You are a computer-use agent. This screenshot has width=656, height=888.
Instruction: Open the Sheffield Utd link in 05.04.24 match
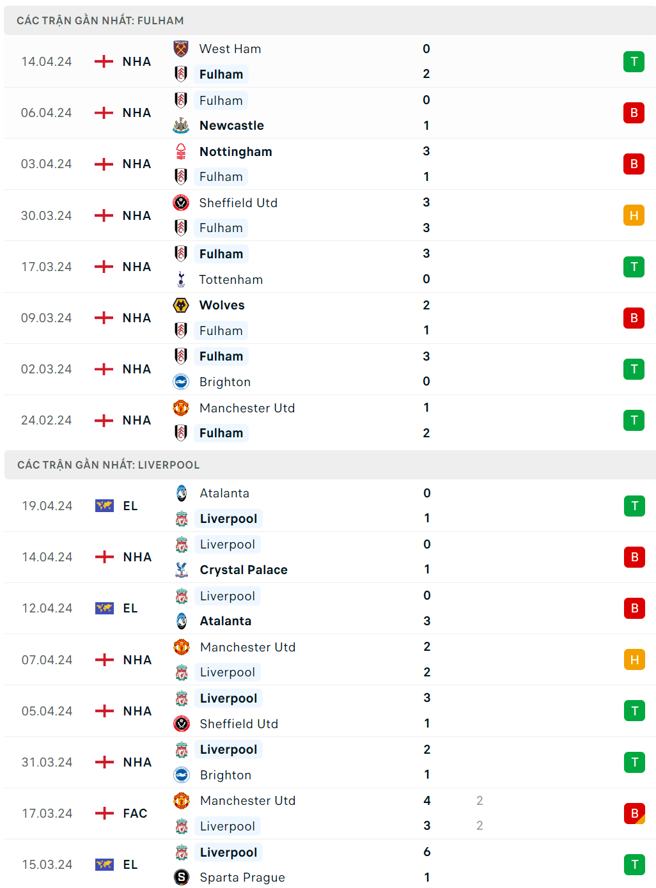tap(238, 724)
